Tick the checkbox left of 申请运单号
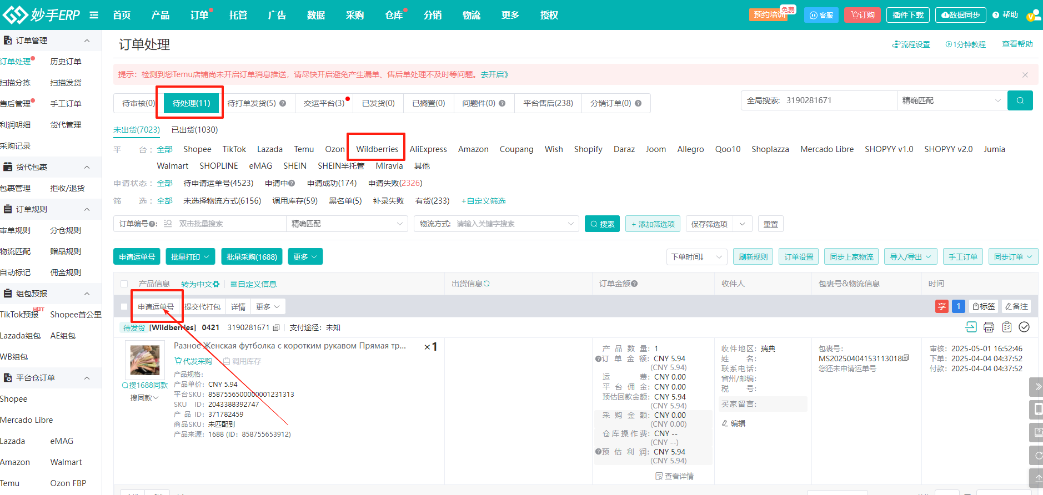This screenshot has width=1043, height=495. tap(124, 306)
